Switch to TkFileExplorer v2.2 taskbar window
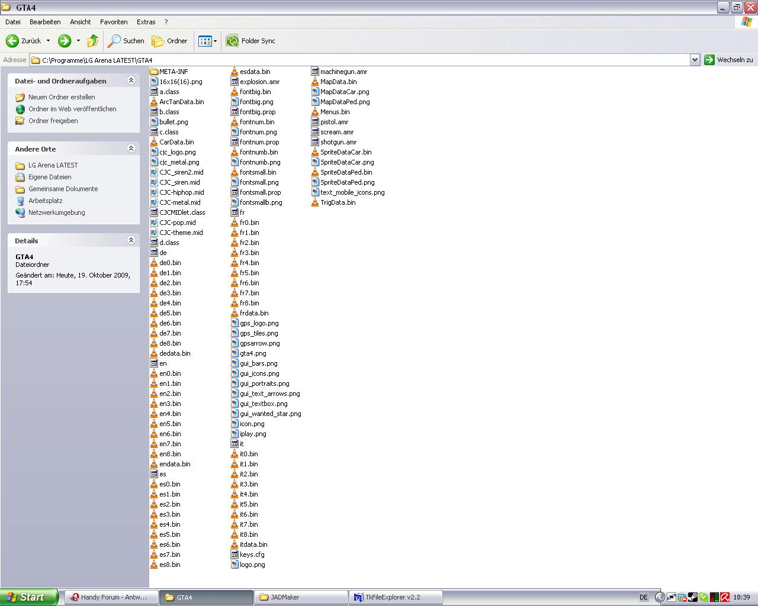The width and height of the screenshot is (758, 606). coord(396,597)
